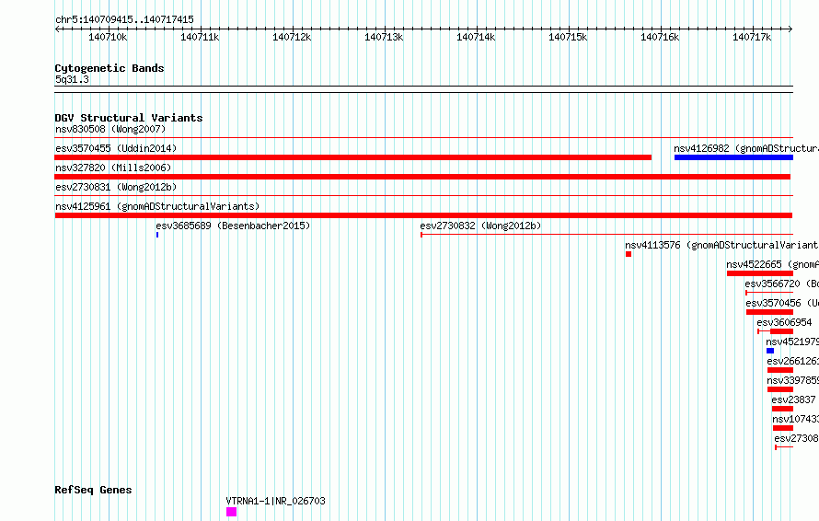Open the esv2730831 (Wong2012b) label
819x521 pixels.
tap(116, 187)
